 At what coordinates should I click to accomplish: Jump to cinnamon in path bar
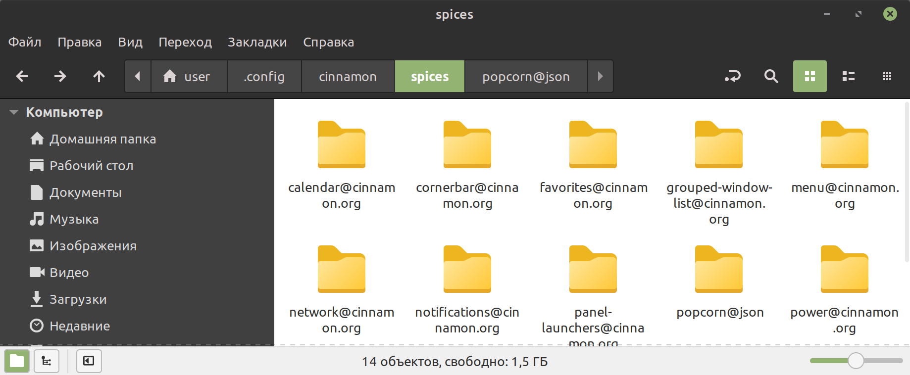click(x=348, y=76)
